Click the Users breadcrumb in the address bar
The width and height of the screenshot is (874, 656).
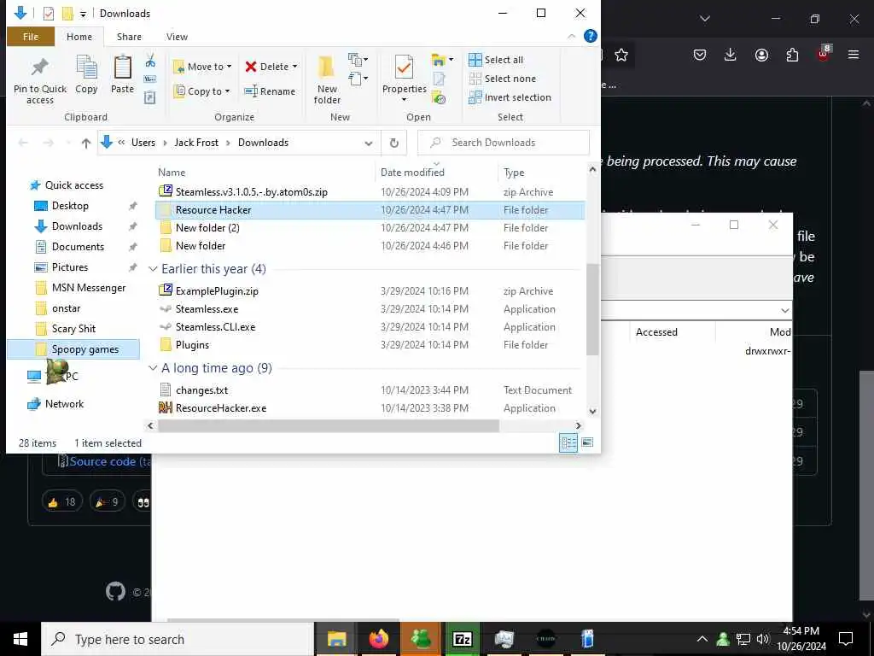[143, 143]
